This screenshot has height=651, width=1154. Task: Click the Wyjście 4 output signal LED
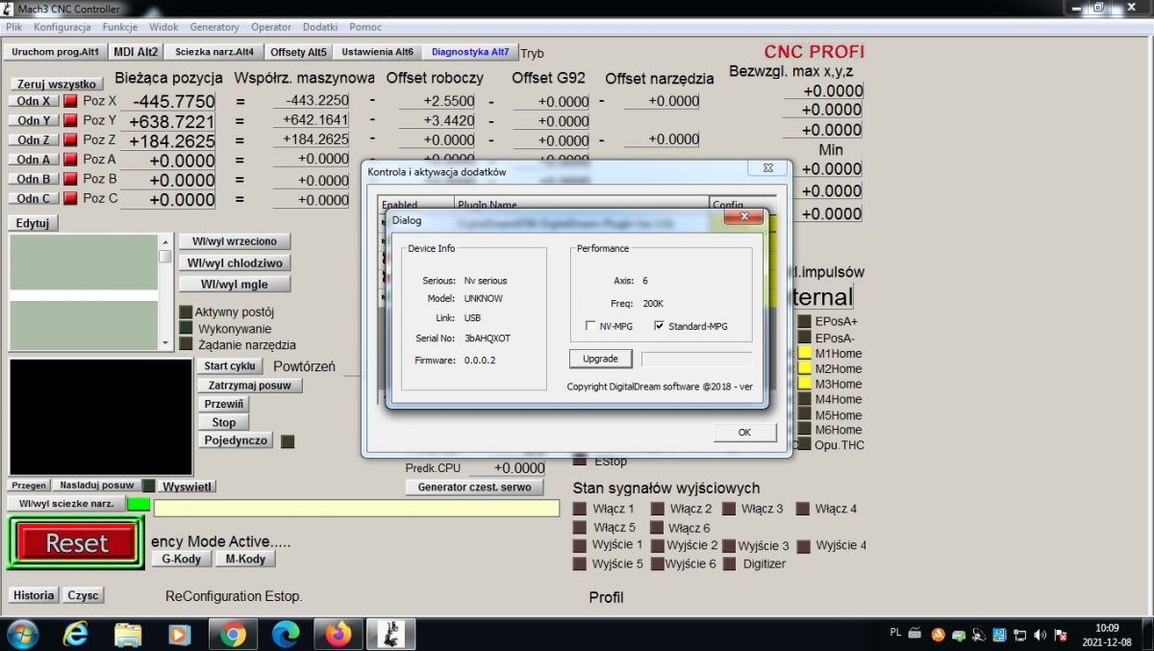pos(805,545)
